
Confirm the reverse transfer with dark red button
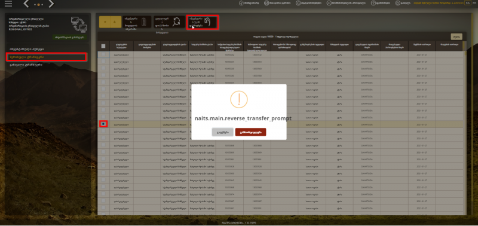click(x=250, y=132)
